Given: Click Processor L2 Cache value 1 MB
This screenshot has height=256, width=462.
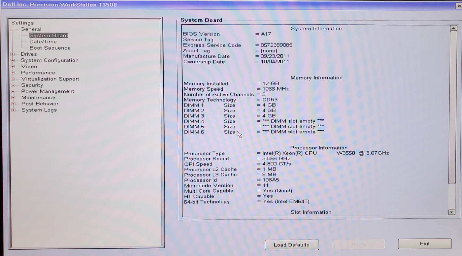Looking at the screenshot, I should (269, 169).
